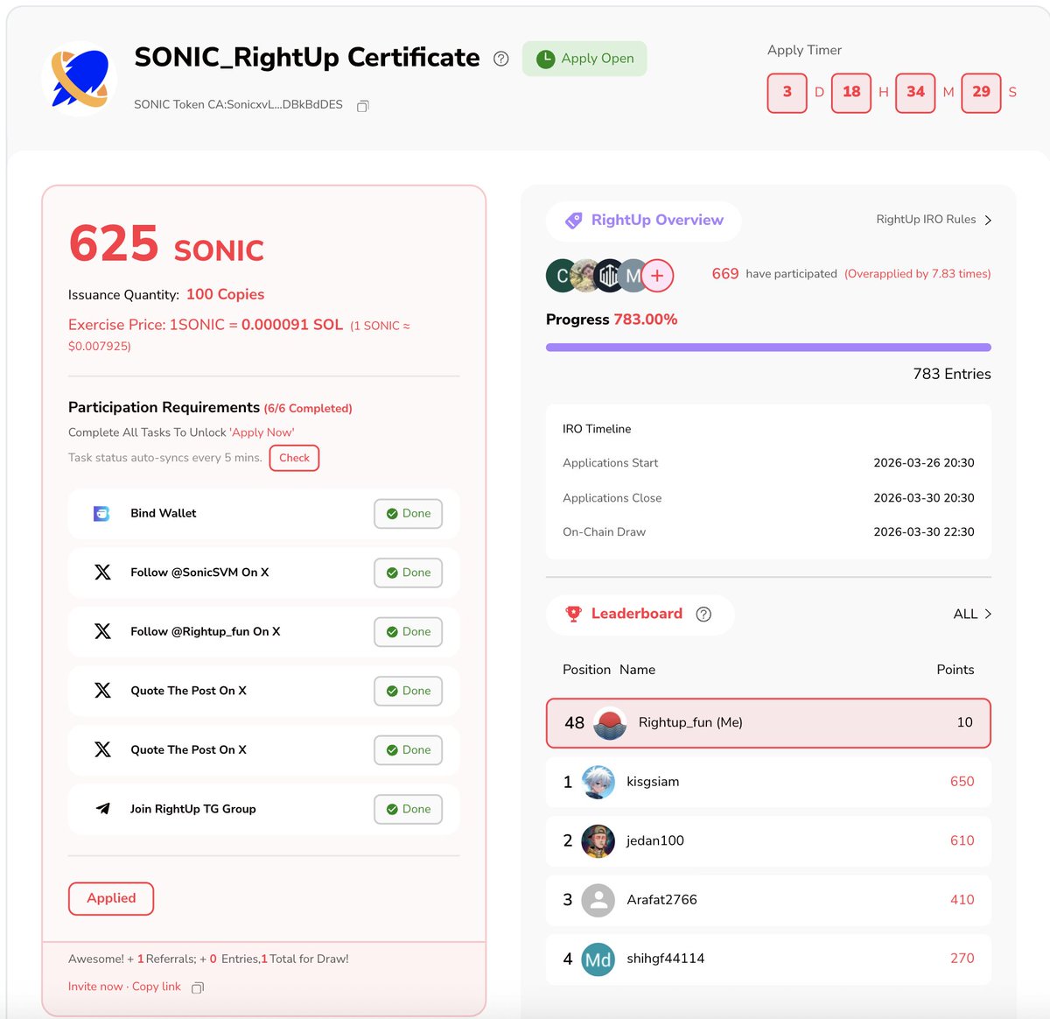Click the minutes box showing 34
This screenshot has width=1050, height=1019.
tap(916, 93)
